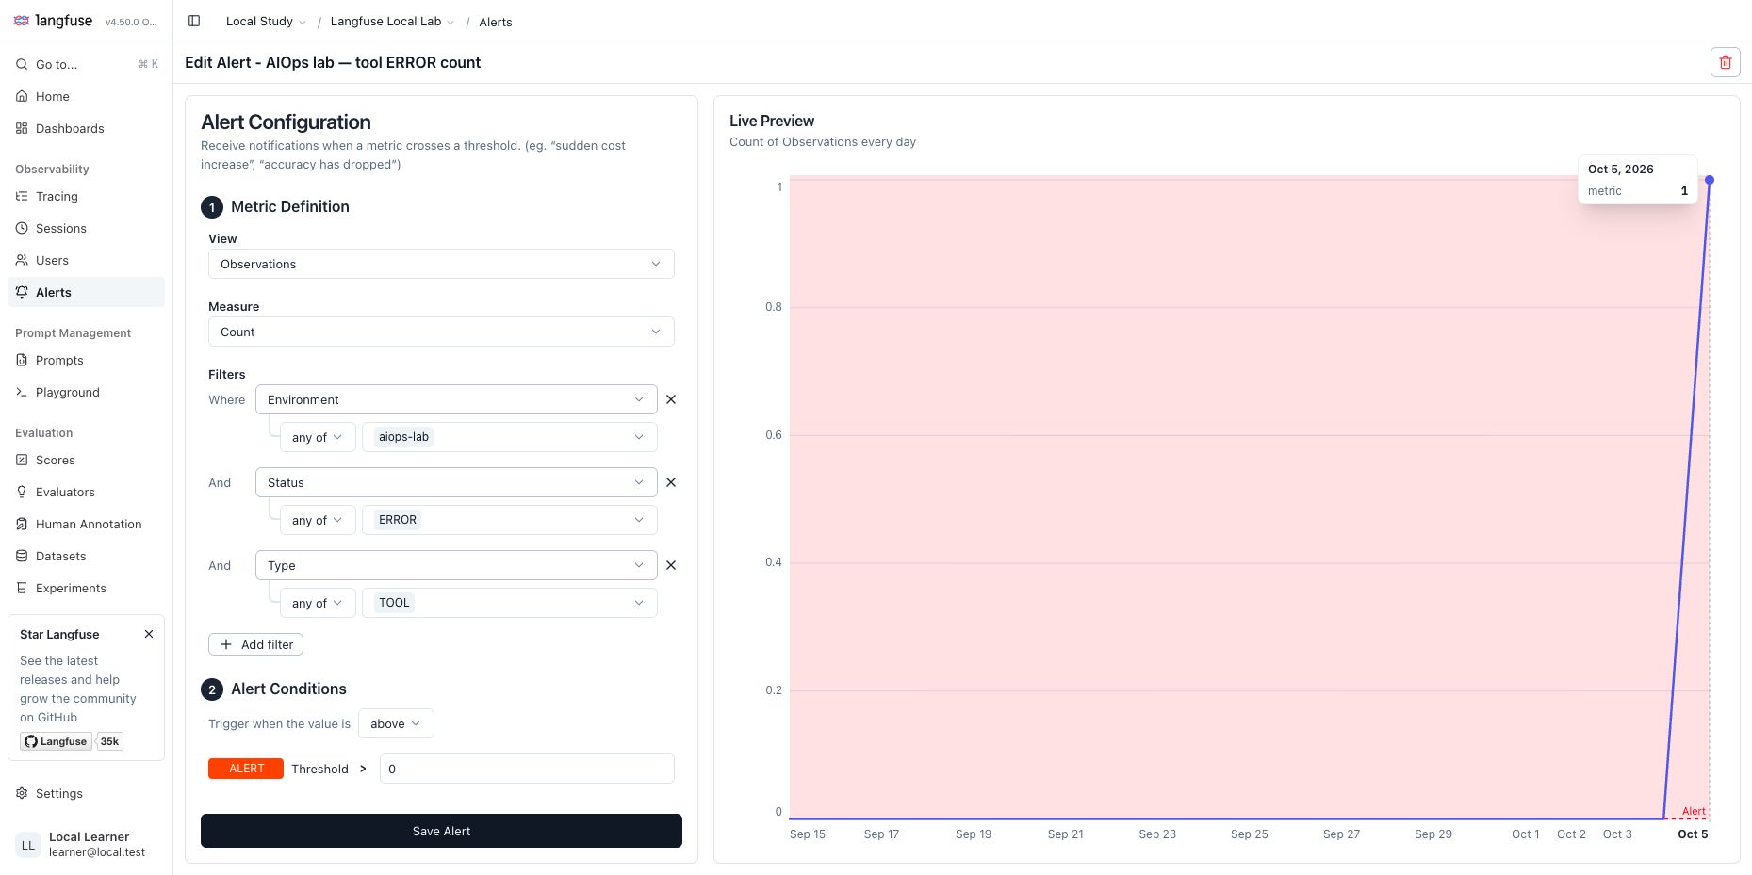
Task: Open Local Learner user menu
Action: pos(87,844)
